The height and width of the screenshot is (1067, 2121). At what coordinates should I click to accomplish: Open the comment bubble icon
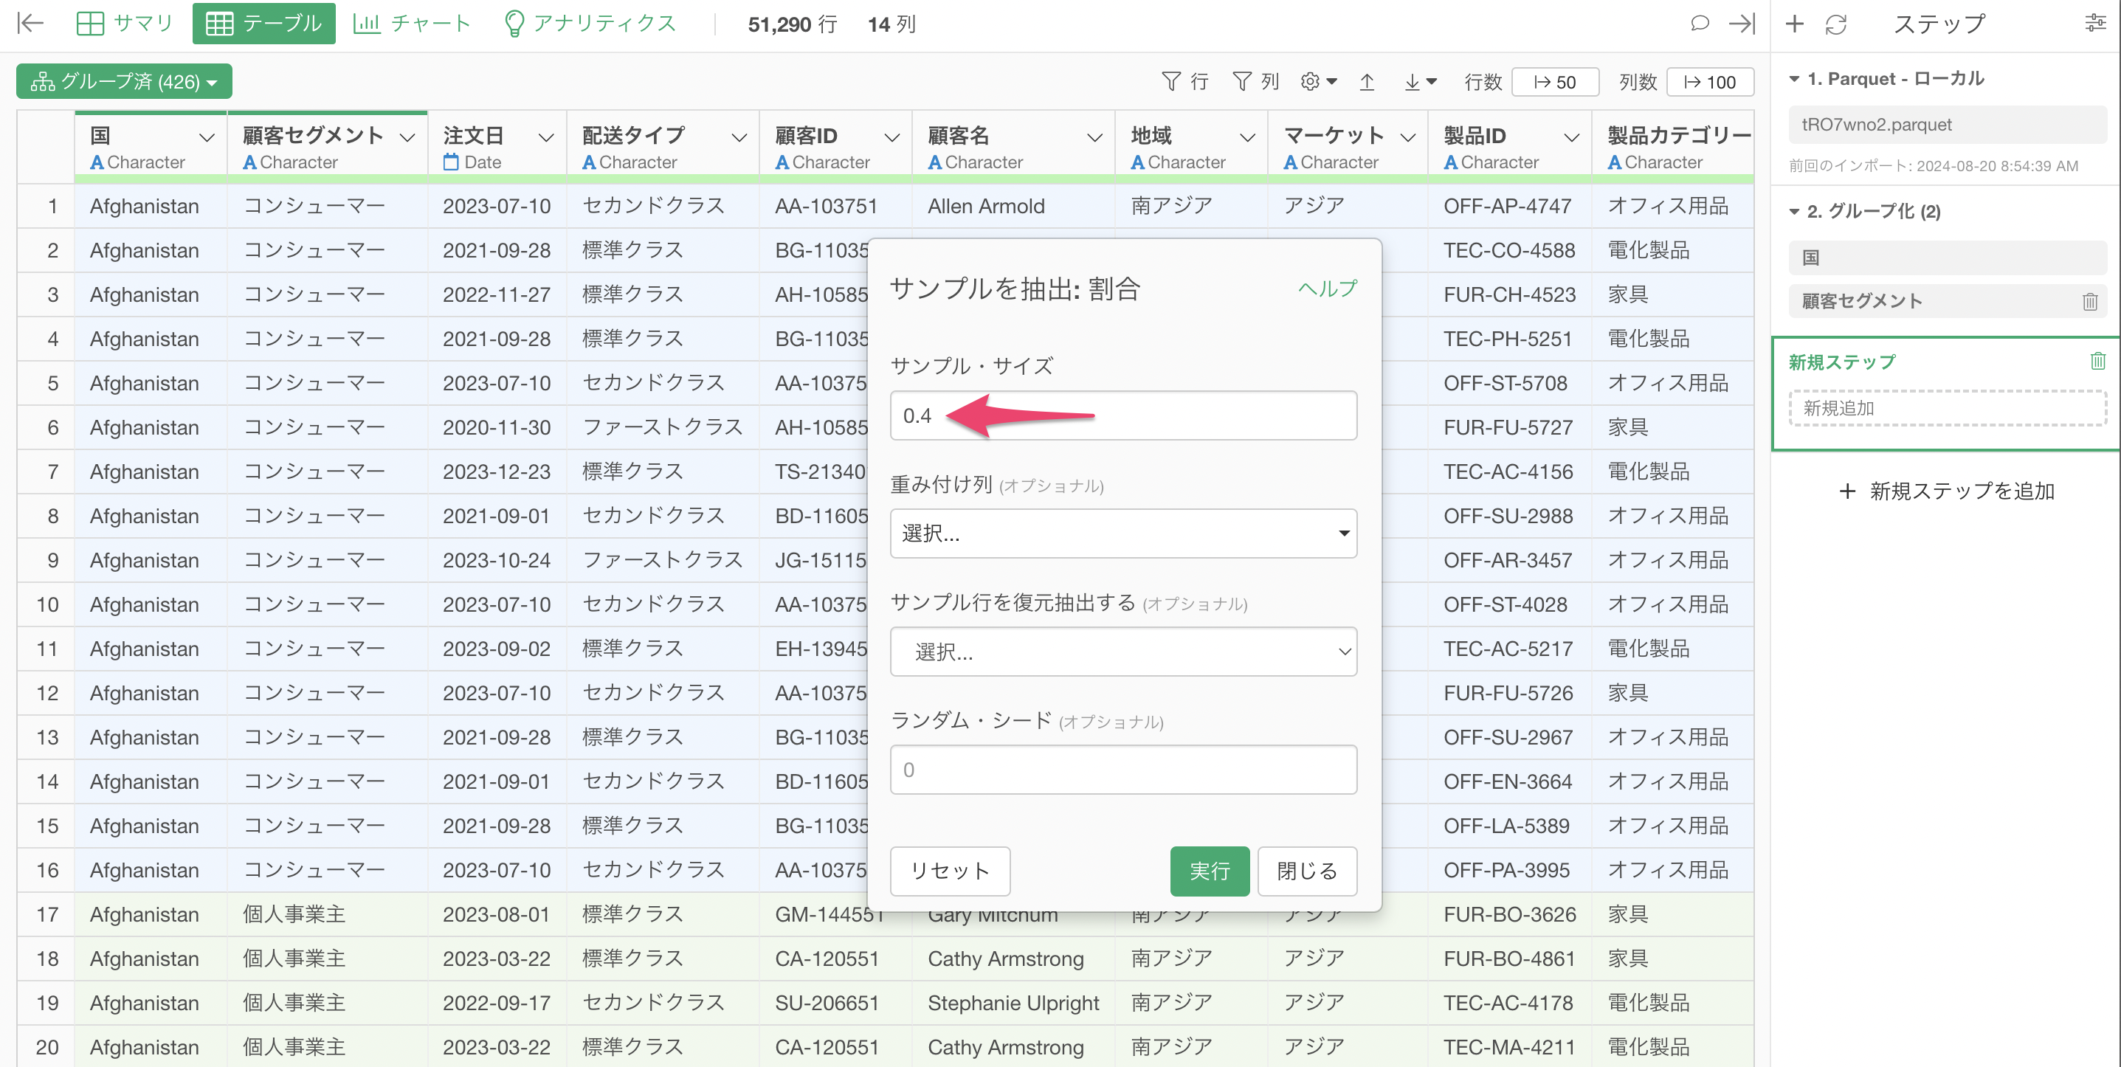click(x=1700, y=24)
